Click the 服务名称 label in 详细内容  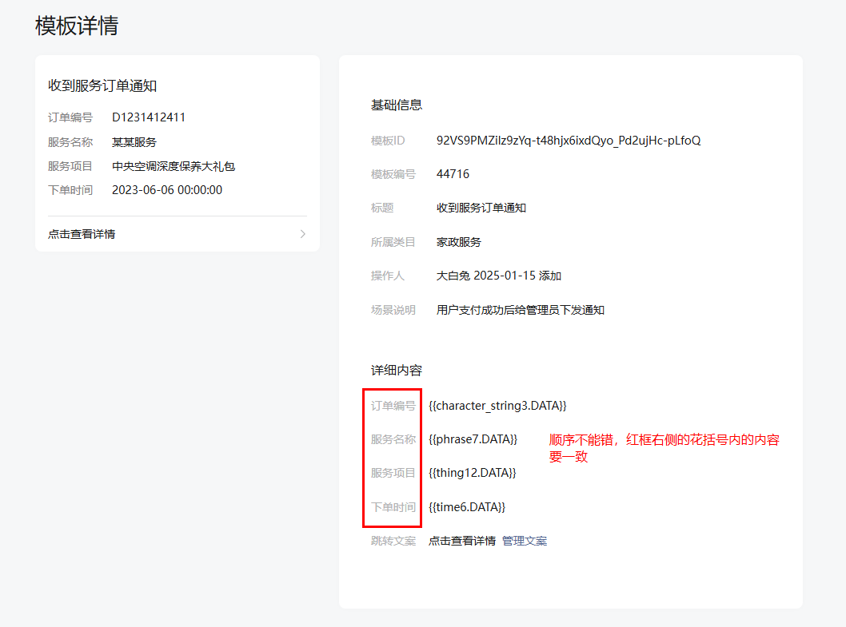pos(393,439)
